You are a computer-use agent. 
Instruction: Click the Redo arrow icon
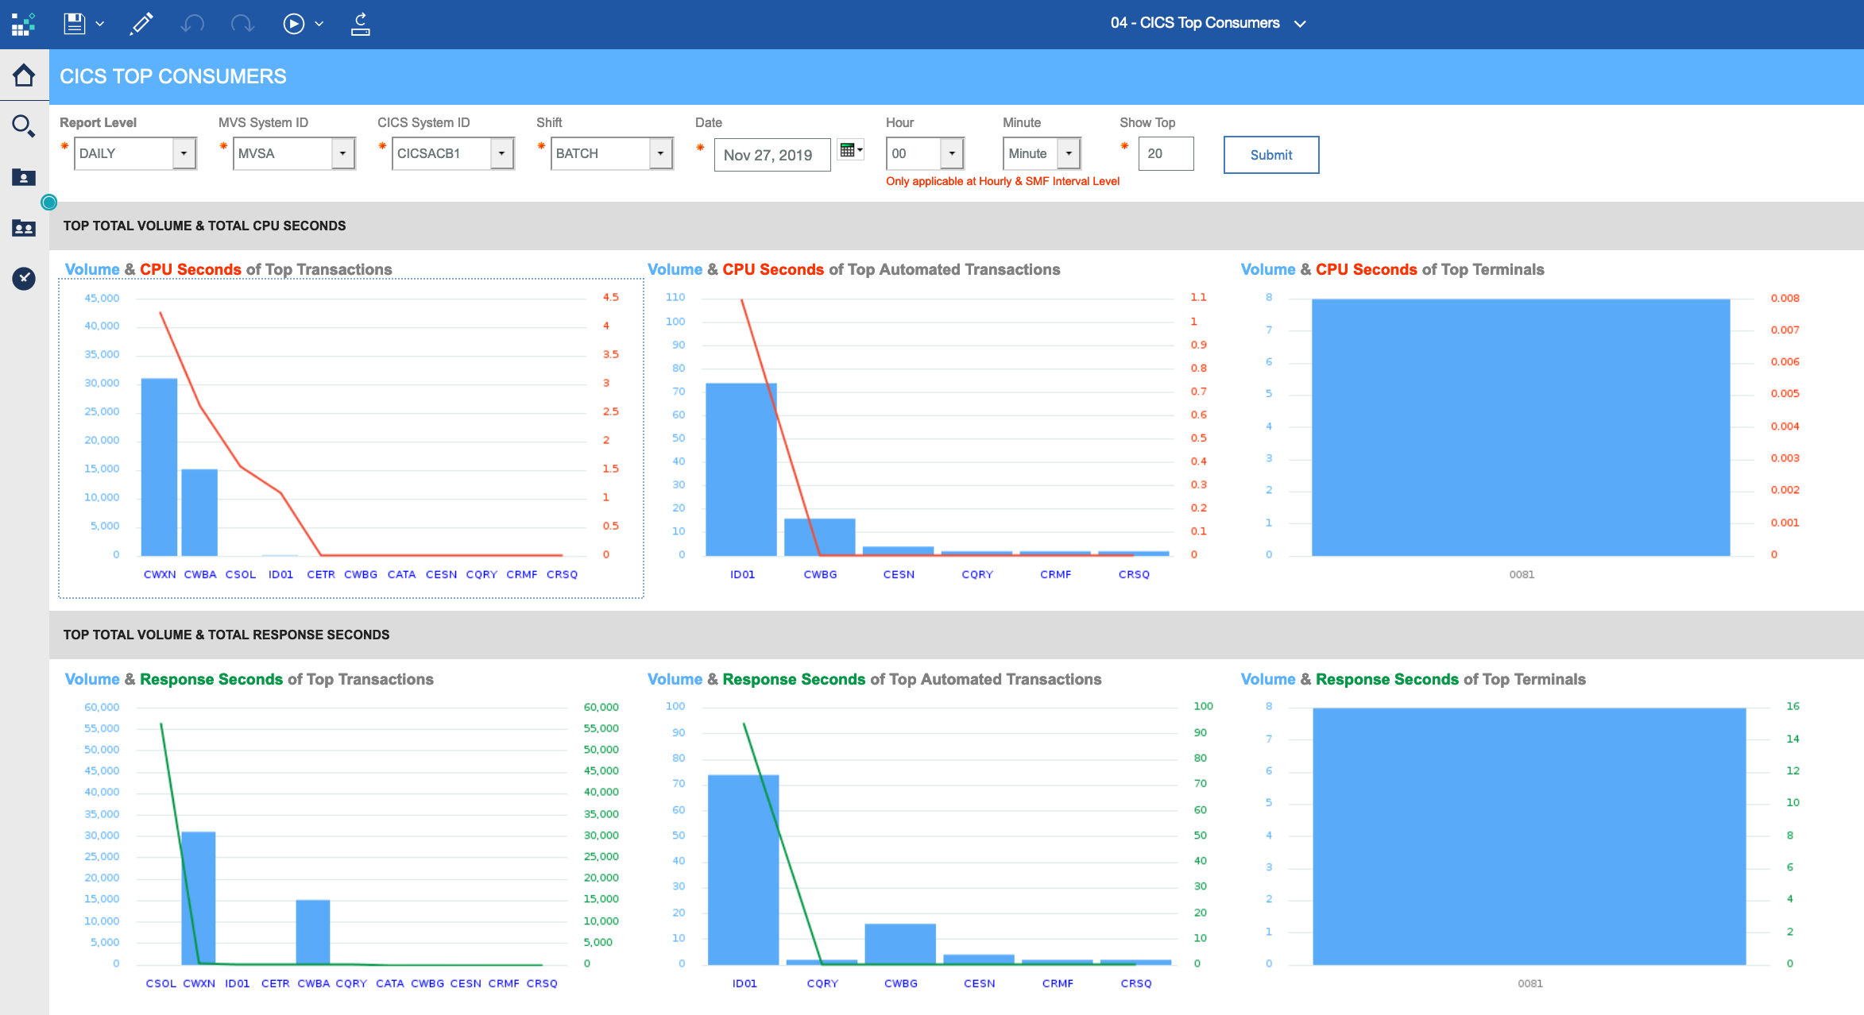242,24
